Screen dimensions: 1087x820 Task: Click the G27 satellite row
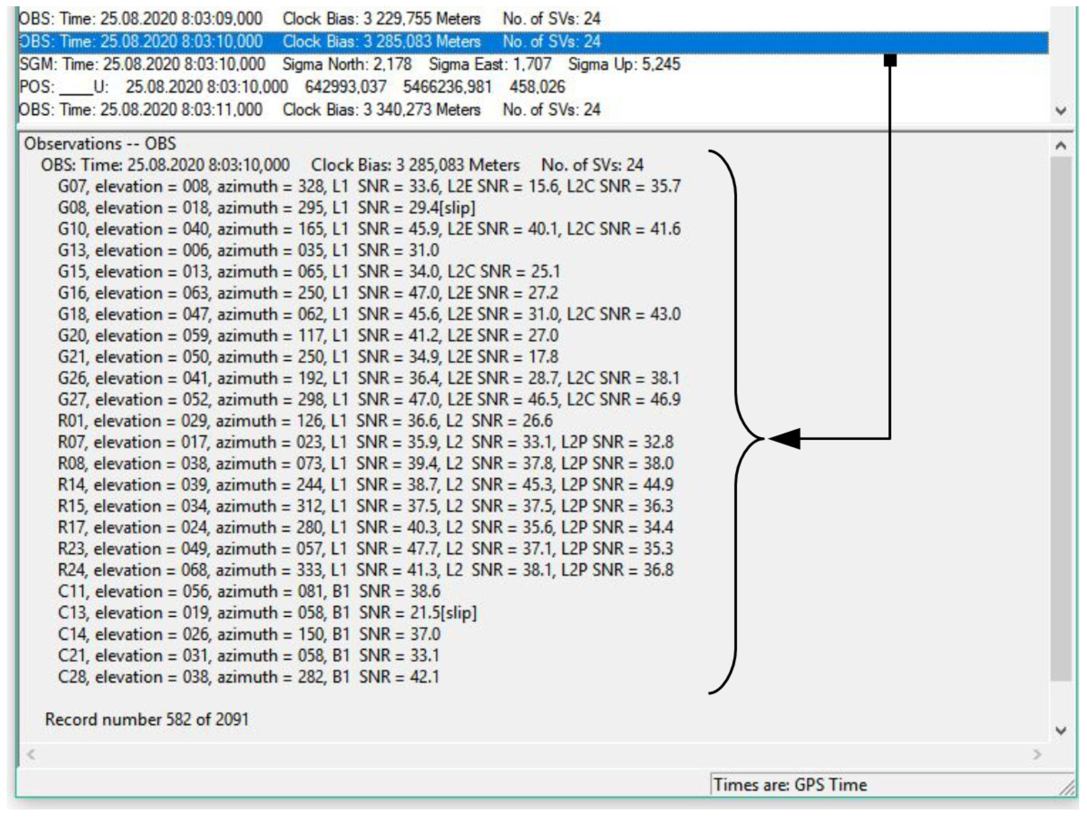(x=369, y=400)
